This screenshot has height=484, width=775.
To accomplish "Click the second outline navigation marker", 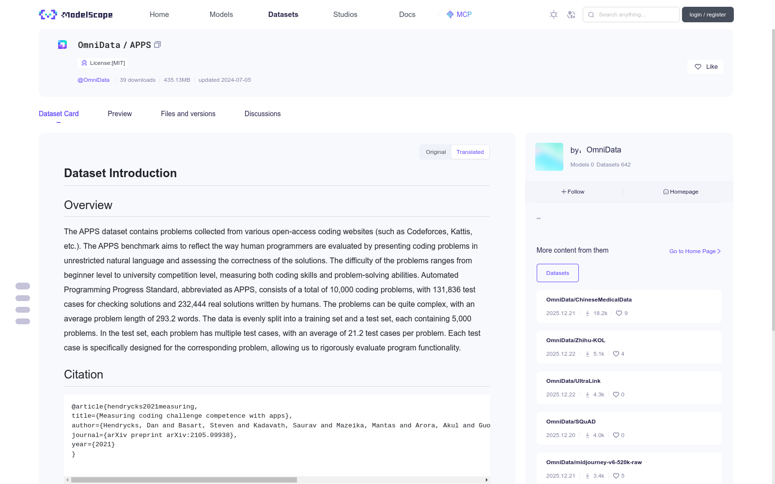I will coord(23,298).
